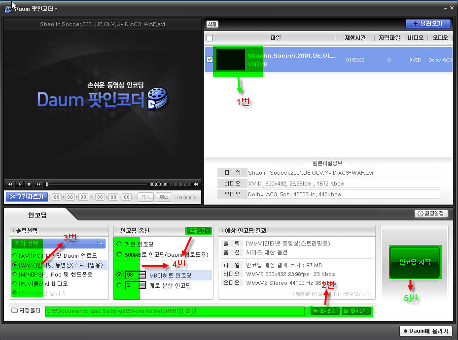Click the 적용 (apply) button
458x340 pixels.
click(145, 197)
